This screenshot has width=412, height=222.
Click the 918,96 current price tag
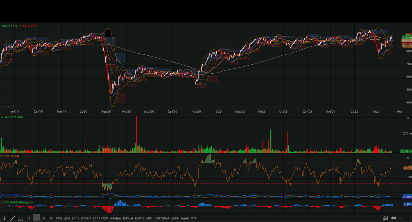(x=407, y=37)
